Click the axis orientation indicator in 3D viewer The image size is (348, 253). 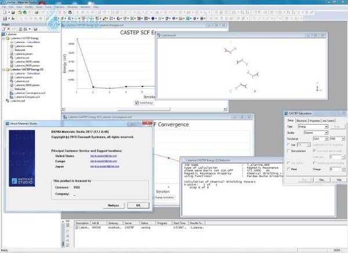point(318,87)
